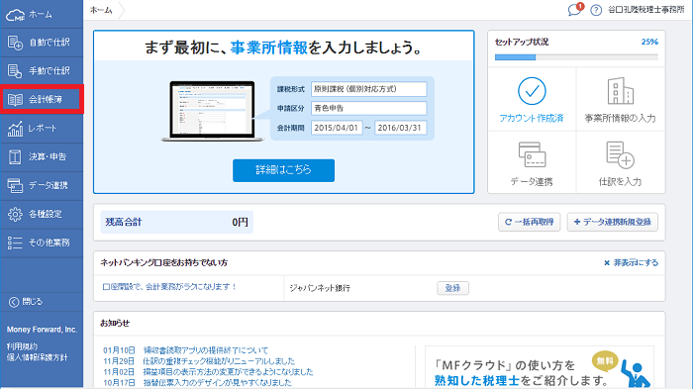Open the レポート chart icon
Screen dimensions: 693x389
pyautogui.click(x=15, y=129)
